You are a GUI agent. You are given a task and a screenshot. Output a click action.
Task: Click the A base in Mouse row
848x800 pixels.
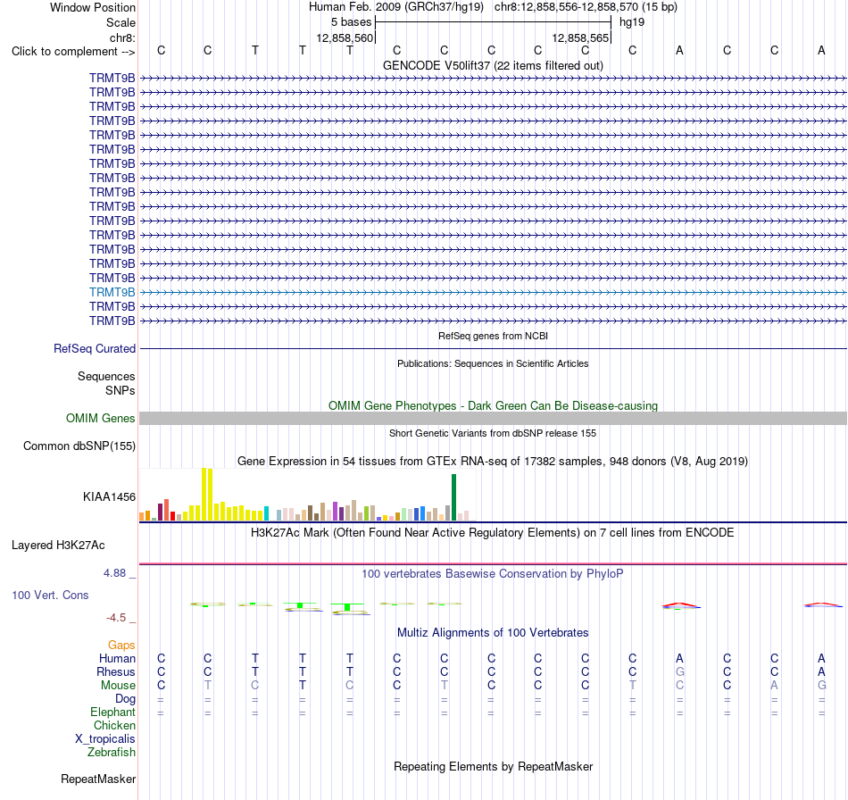[x=775, y=686]
